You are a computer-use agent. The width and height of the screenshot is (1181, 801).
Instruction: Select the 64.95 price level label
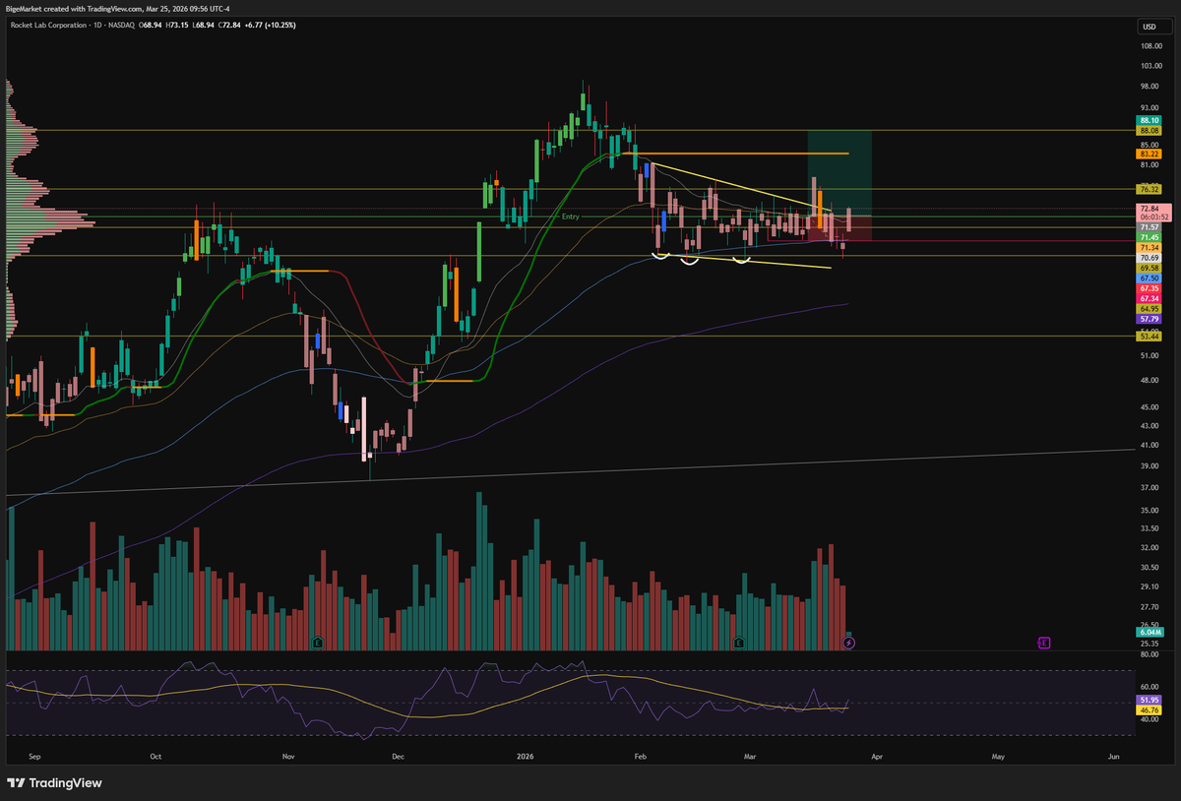(x=1149, y=309)
